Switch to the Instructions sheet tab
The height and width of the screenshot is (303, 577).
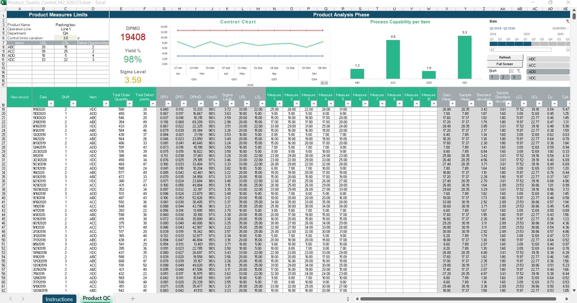pyautogui.click(x=60, y=299)
